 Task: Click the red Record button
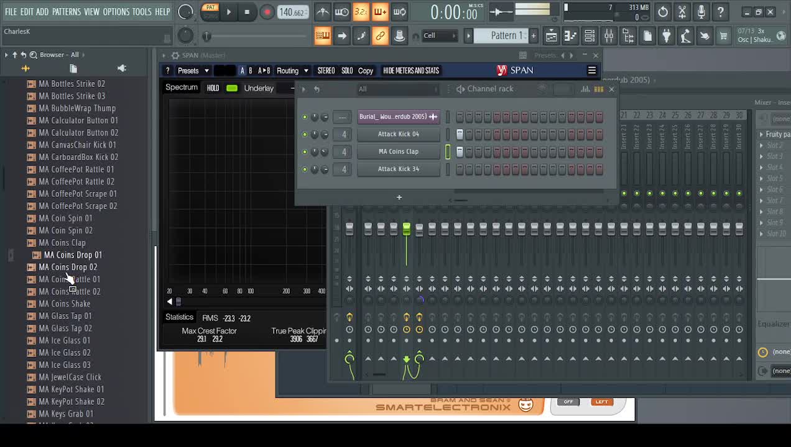click(x=267, y=12)
